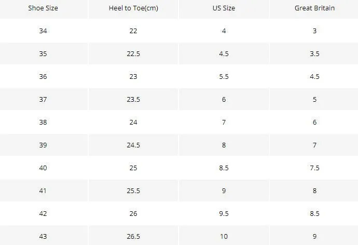Screen dimensions: 358x245
Task: Select shoe size 40 cell
Action: click(43, 168)
